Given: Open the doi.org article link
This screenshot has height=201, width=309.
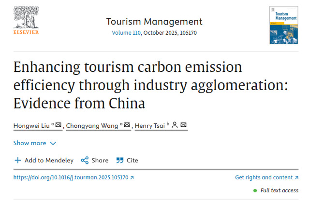Looking at the screenshot, I should click(71, 177).
